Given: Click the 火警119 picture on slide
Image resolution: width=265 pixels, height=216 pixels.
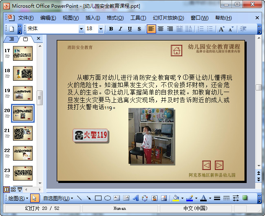Looking at the screenshot, I should point(91,135).
